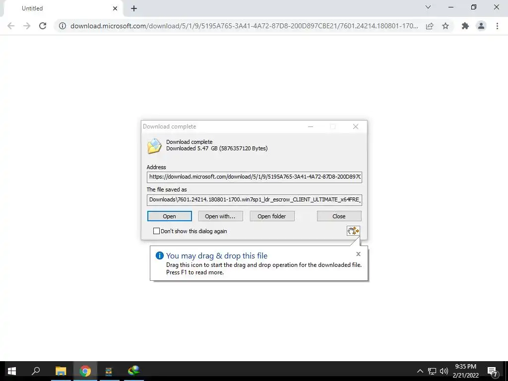Show hidden system tray icons
The image size is (508, 381).
(420, 371)
